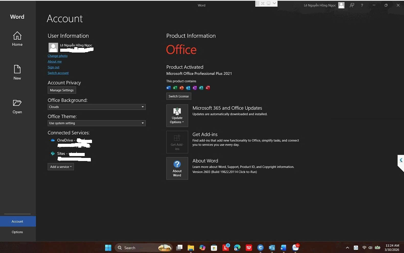Select the Account tab in sidebar
The height and width of the screenshot is (253, 404).
(18, 221)
